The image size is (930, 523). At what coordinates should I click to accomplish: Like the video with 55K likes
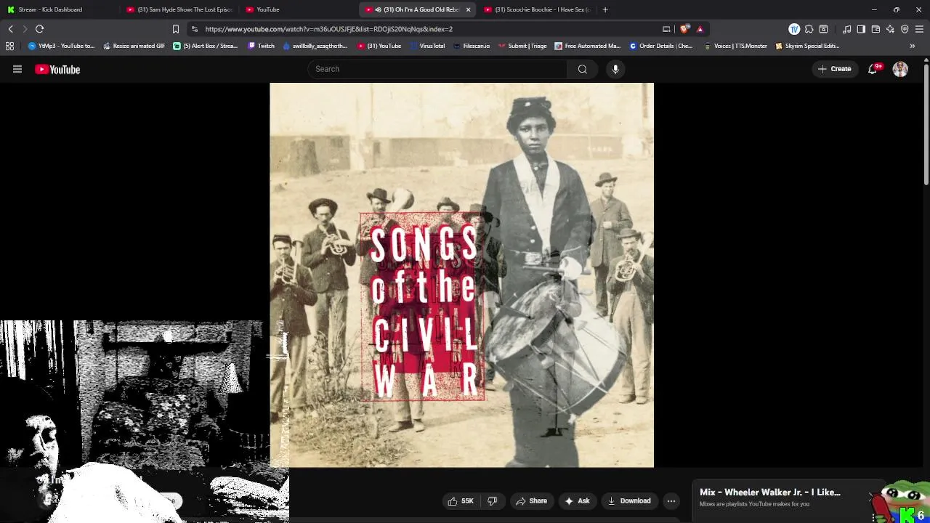coord(461,500)
